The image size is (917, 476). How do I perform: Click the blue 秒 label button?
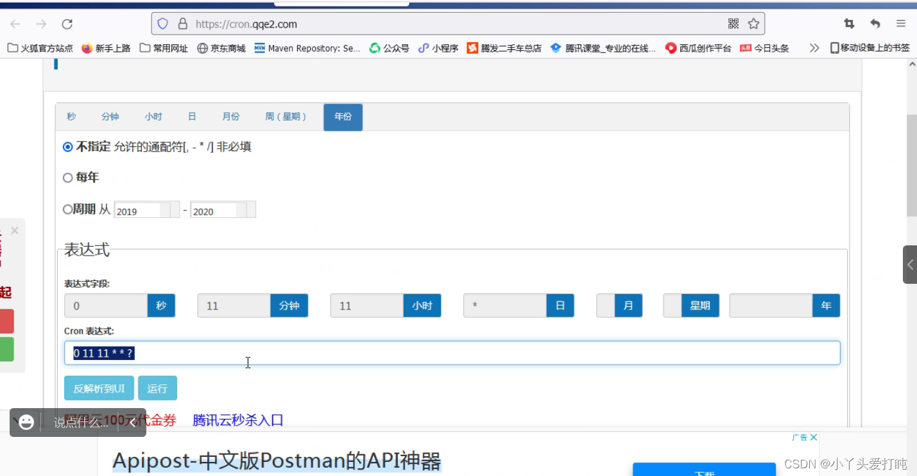point(161,306)
